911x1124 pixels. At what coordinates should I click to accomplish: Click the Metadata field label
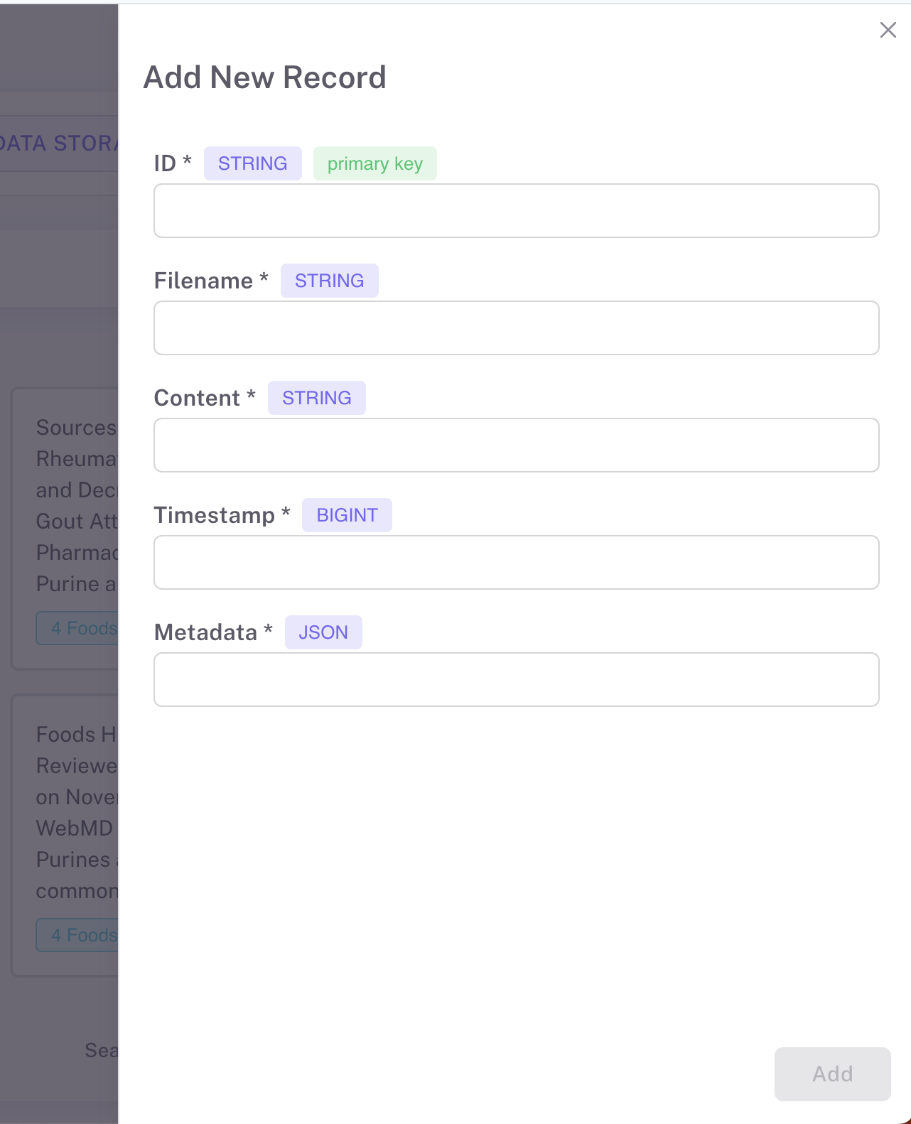click(205, 632)
